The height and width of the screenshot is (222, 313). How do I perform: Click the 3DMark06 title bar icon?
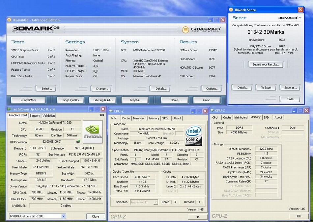click(x=9, y=20)
